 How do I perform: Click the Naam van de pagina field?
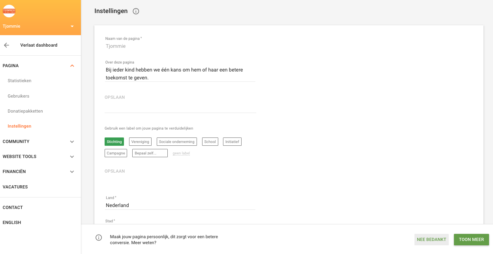coord(180,46)
